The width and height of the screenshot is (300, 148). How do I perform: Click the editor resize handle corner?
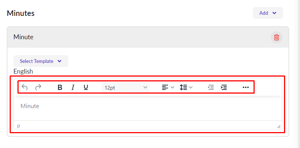pos(278,127)
